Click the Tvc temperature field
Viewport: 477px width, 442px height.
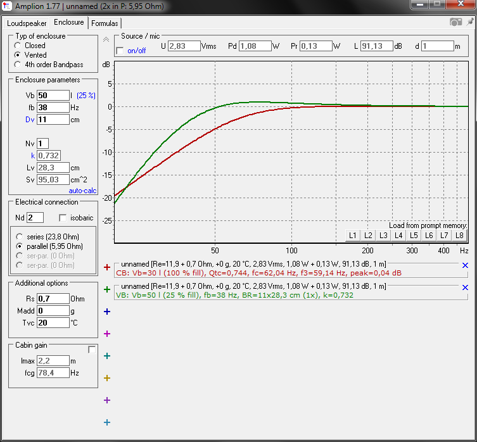(53, 323)
